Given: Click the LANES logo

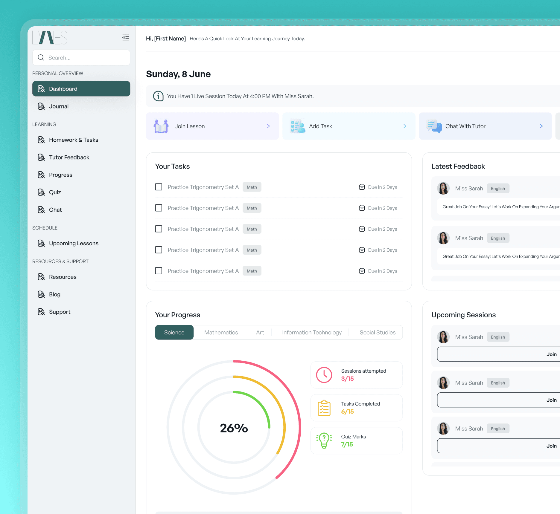Looking at the screenshot, I should [50, 37].
